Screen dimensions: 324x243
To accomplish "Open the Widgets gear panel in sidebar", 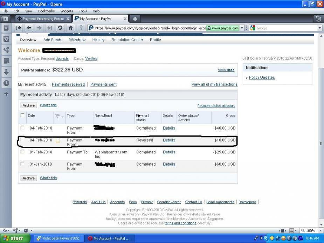I will tap(6, 39).
